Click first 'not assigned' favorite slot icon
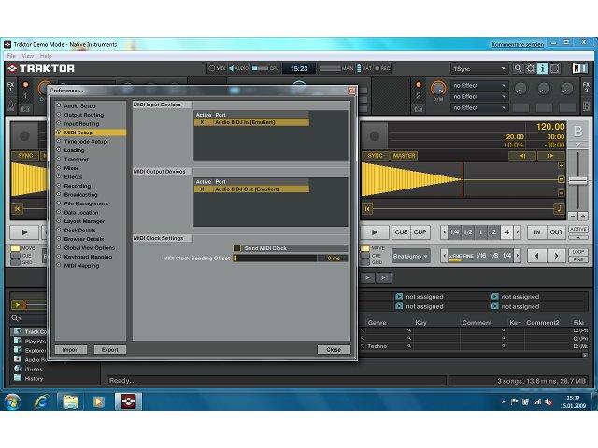 399,297
